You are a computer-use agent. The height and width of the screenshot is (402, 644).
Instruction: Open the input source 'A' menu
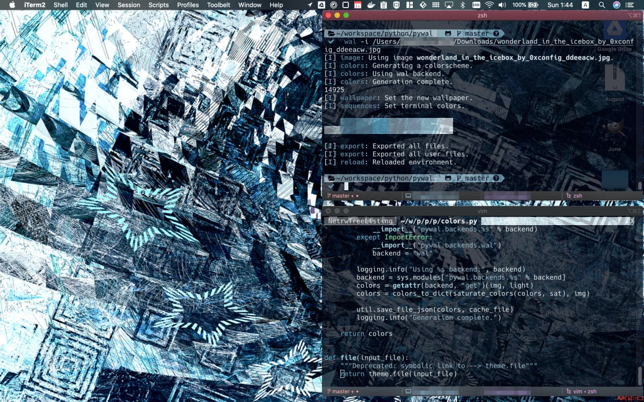coord(585,5)
